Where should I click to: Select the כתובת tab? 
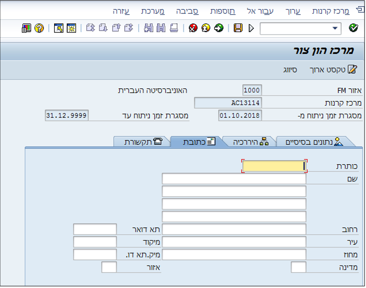point(199,142)
